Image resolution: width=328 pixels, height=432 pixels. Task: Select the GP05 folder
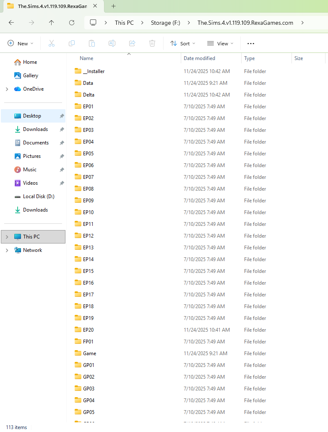point(89,412)
